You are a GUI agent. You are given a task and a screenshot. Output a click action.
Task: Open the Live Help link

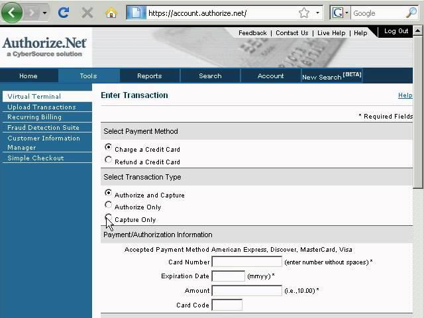tap(331, 33)
